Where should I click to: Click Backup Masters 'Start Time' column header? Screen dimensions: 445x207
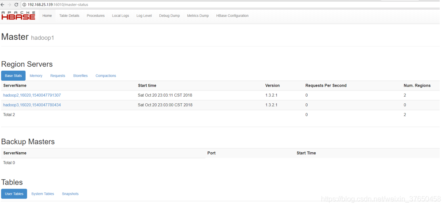[306, 153]
